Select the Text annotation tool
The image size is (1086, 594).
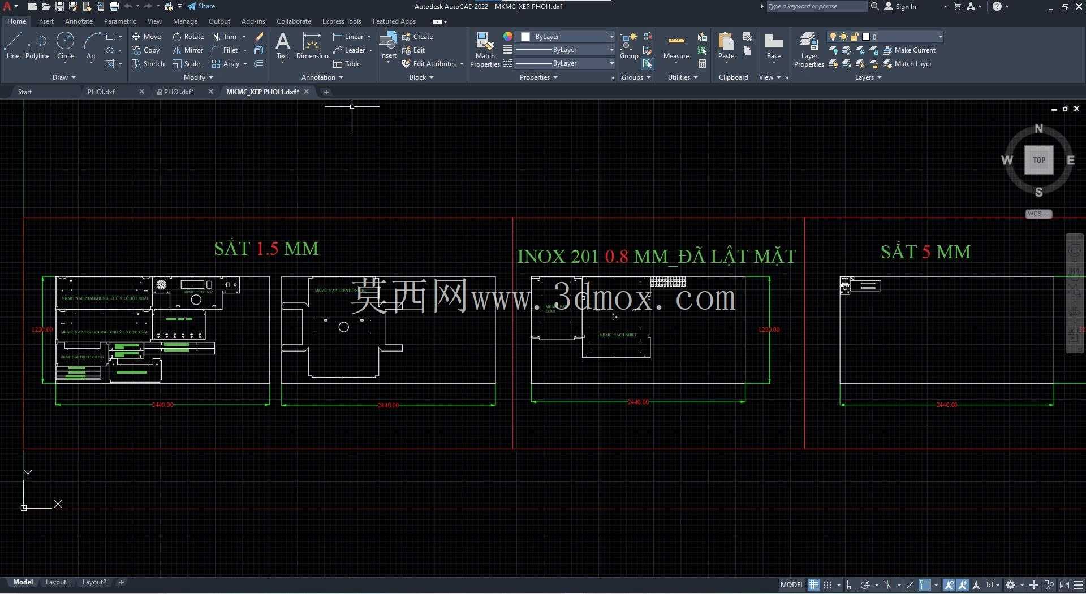pyautogui.click(x=282, y=46)
